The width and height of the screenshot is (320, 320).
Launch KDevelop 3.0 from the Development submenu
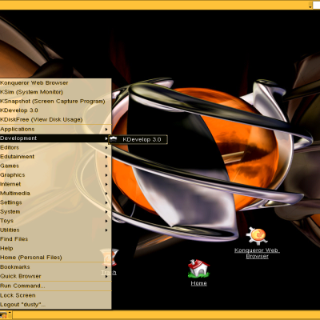click(x=138, y=139)
